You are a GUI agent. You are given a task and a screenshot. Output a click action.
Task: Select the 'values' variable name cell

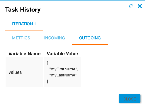25,72
